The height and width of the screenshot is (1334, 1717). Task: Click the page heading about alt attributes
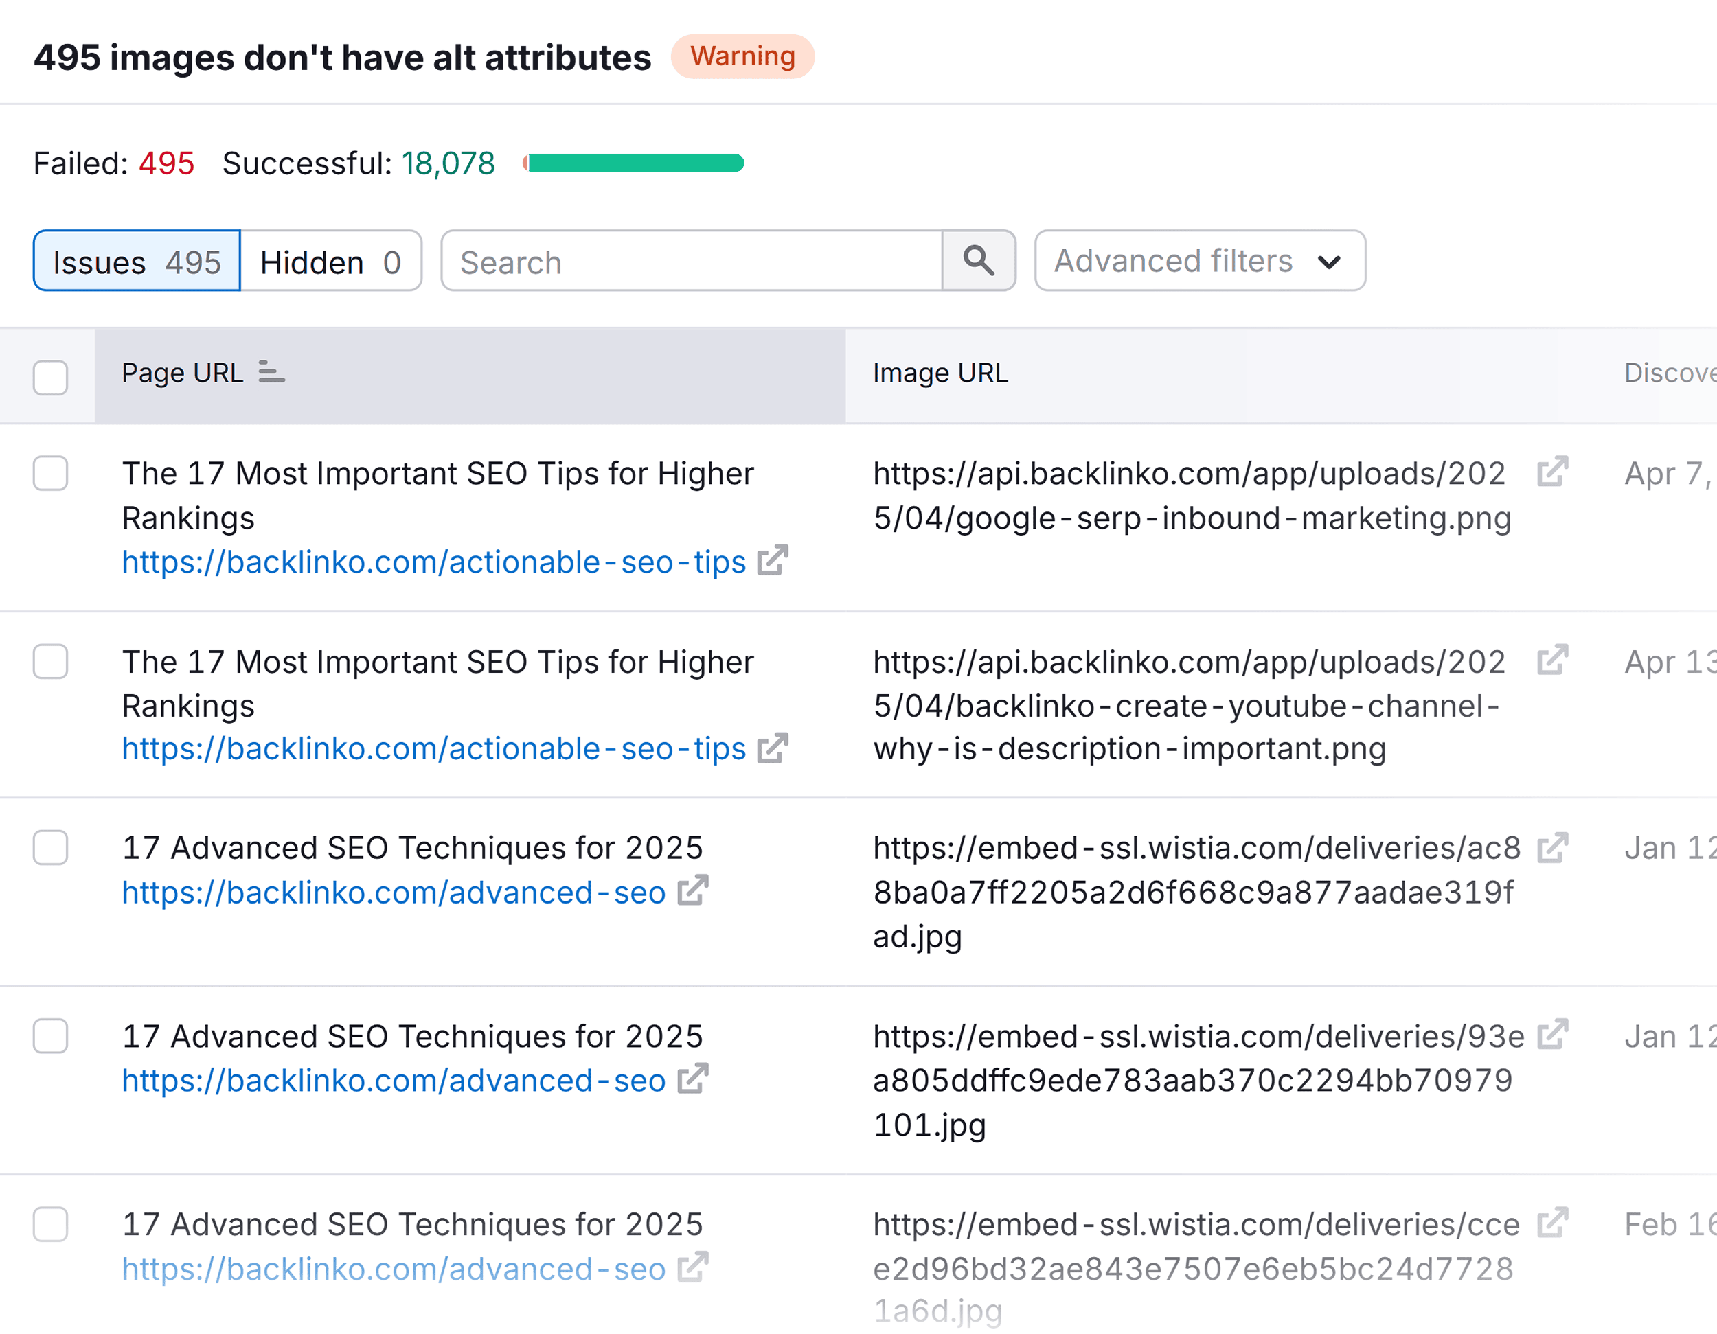(x=342, y=58)
